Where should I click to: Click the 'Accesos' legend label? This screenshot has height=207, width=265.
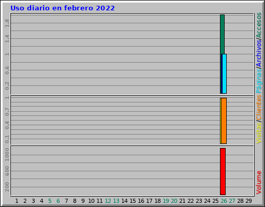259,25
